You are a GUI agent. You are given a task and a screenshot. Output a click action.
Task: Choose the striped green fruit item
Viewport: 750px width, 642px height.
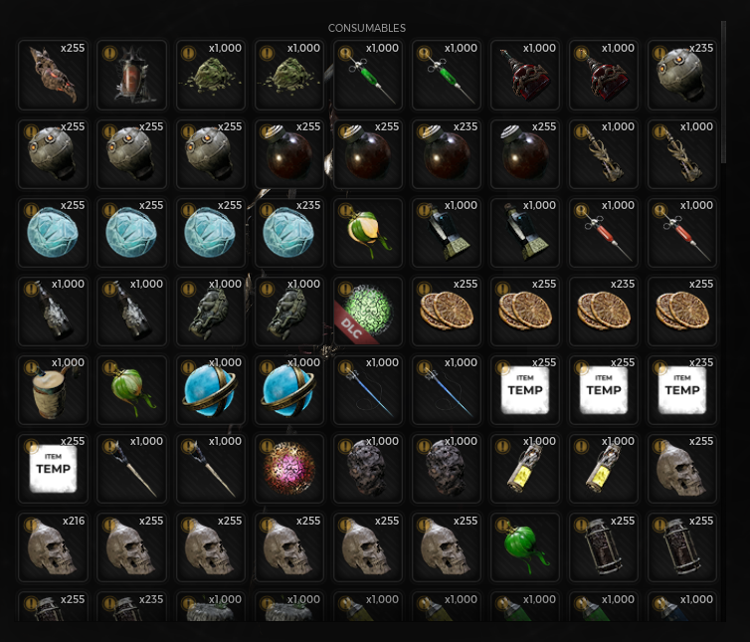pyautogui.click(x=131, y=390)
